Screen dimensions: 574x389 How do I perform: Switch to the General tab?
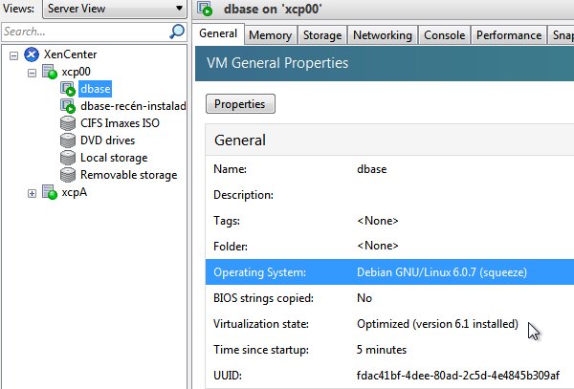click(218, 33)
